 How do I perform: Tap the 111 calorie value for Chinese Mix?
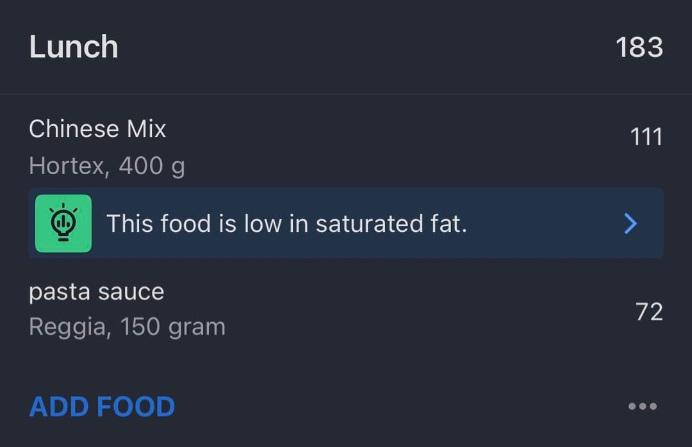(x=646, y=136)
